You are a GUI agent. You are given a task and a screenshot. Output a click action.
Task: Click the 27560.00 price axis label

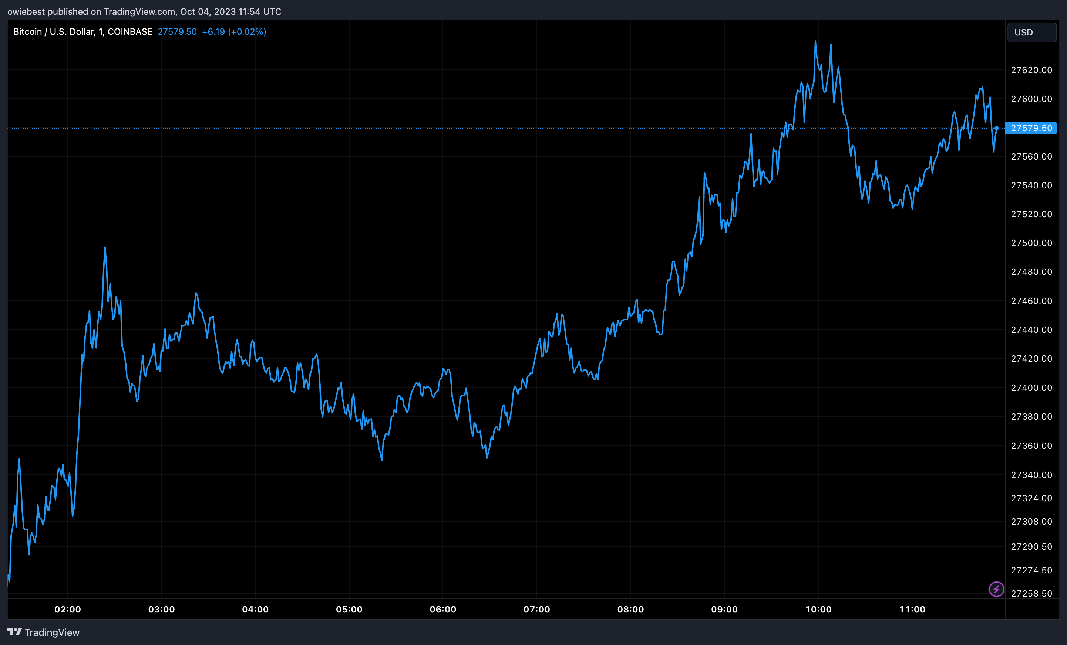click(x=1031, y=157)
